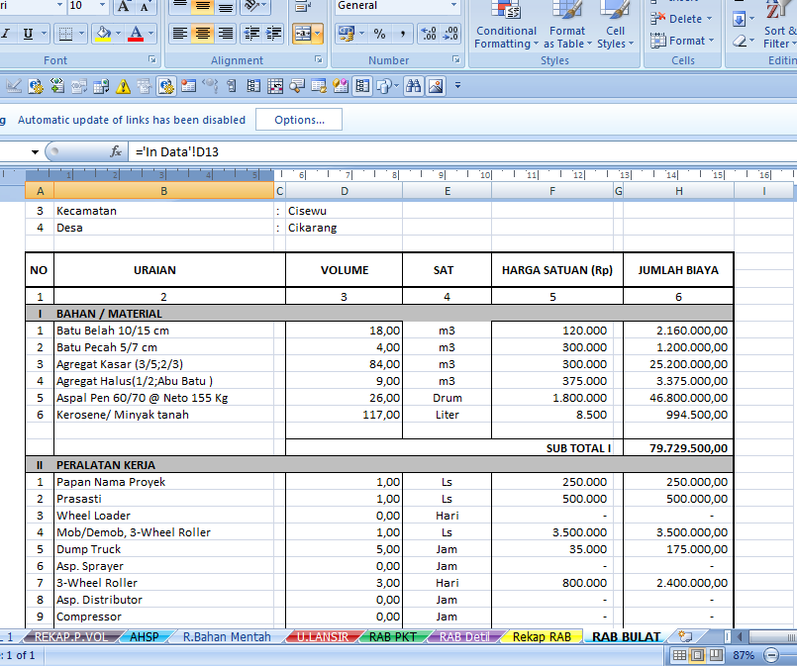Open Conditional Formatting menu
Image resolution: width=797 pixels, height=666 pixels.
click(x=506, y=26)
